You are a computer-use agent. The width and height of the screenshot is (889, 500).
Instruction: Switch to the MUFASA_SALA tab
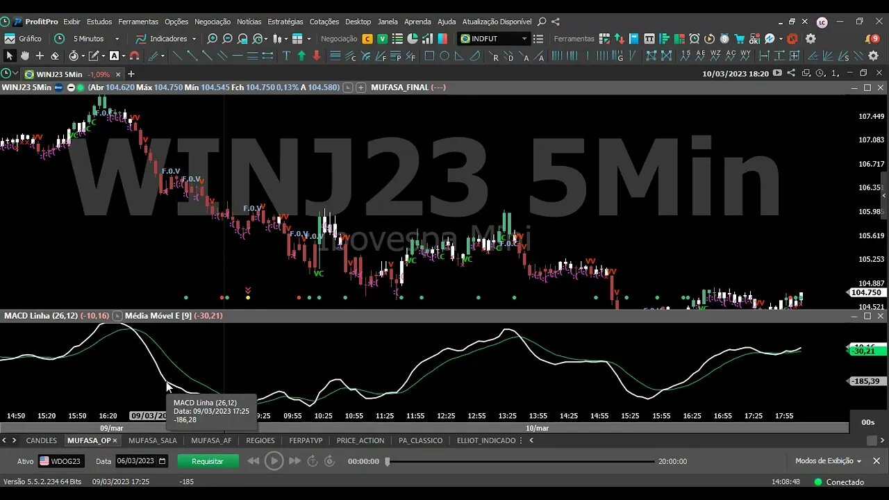tap(153, 440)
